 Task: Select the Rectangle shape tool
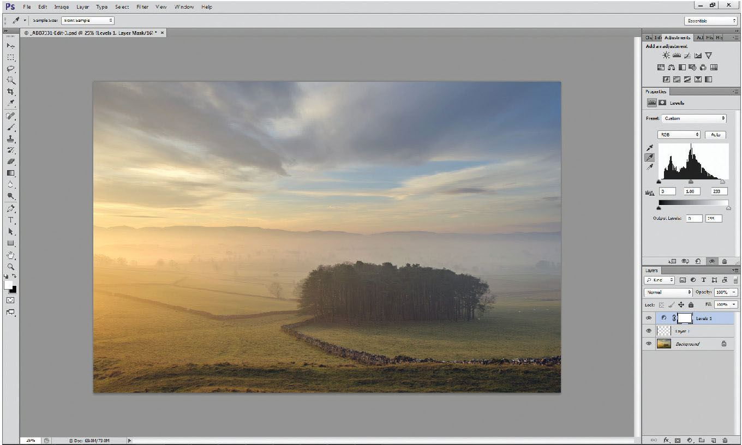(x=10, y=243)
